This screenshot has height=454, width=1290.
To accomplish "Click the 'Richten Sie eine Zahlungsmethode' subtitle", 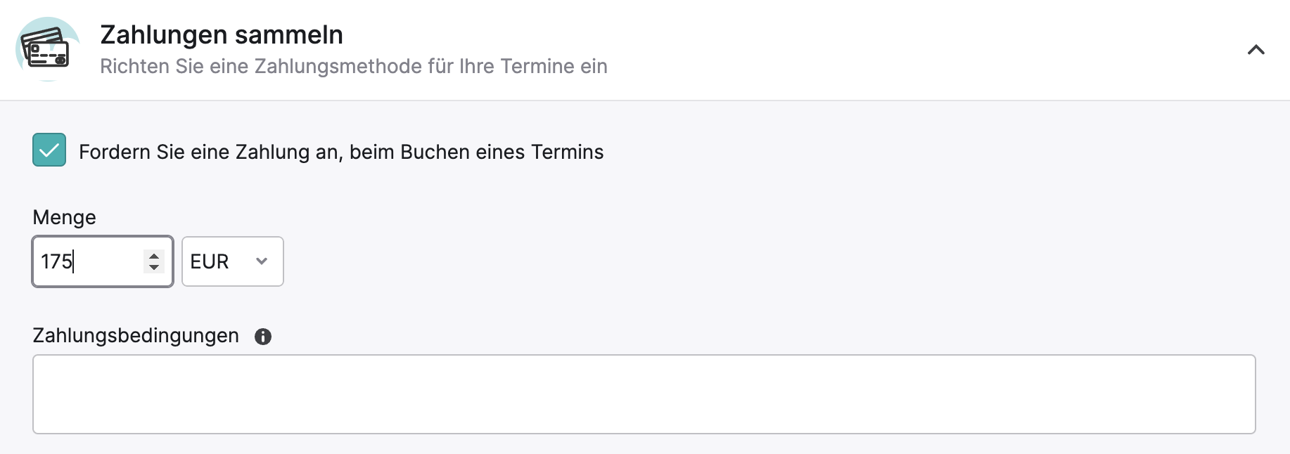I will click(354, 66).
